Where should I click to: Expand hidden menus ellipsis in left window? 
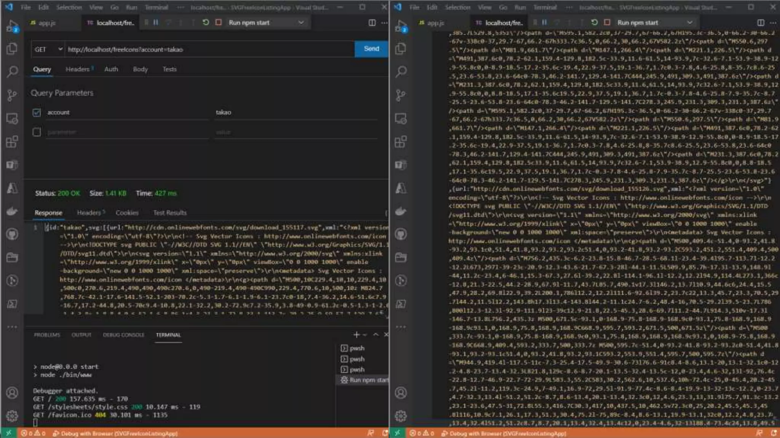click(x=181, y=7)
